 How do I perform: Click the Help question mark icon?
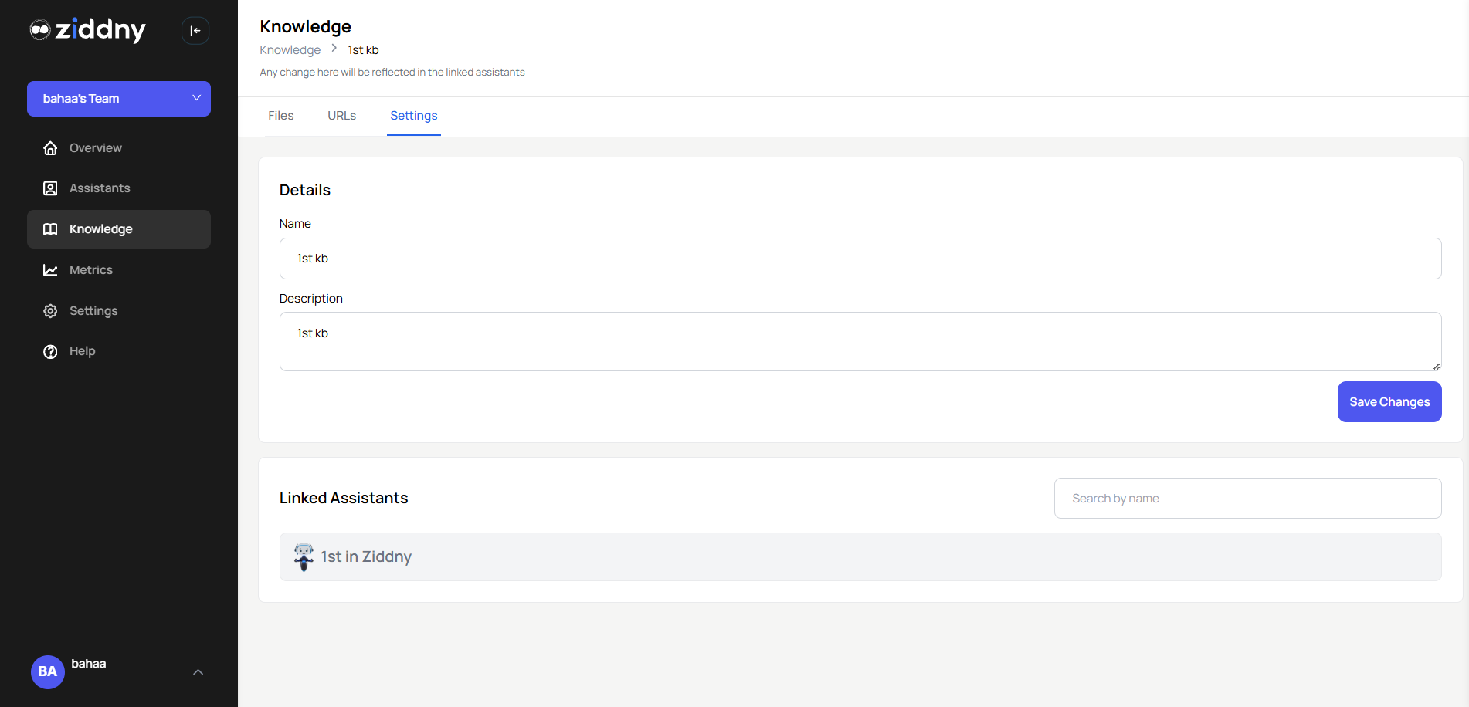(x=50, y=351)
